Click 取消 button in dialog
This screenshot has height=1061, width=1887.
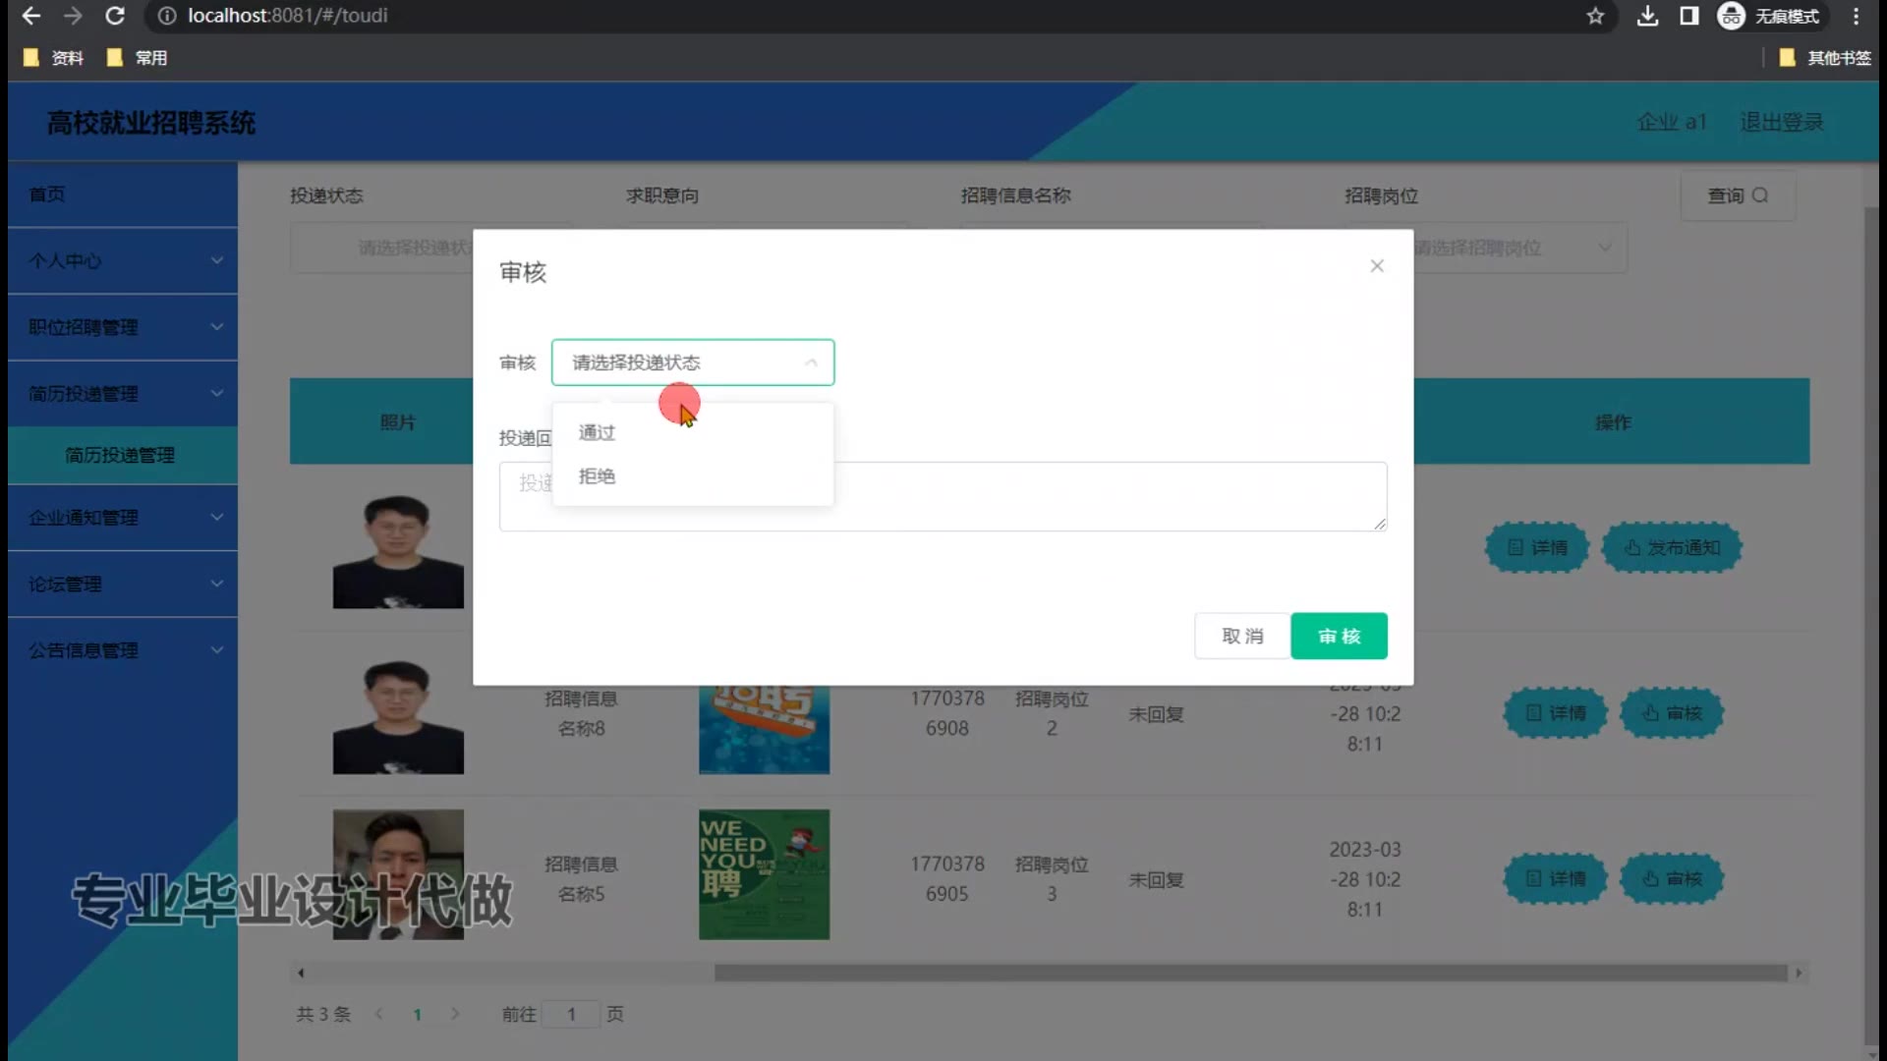[1242, 636]
